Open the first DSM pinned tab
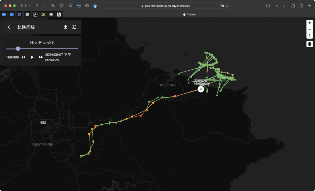Image resolution: width=315 pixels, height=191 pixels. [x=4, y=14]
